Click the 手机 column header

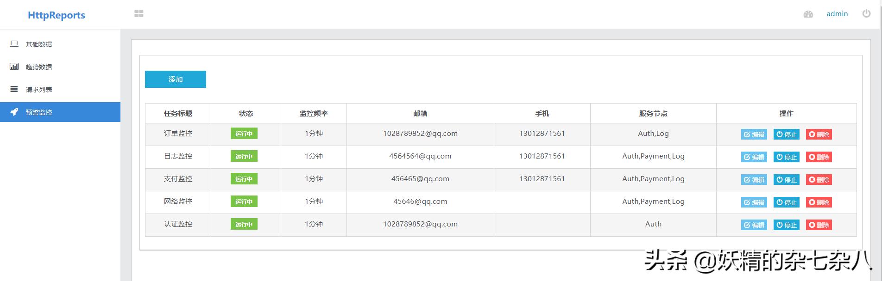click(542, 113)
